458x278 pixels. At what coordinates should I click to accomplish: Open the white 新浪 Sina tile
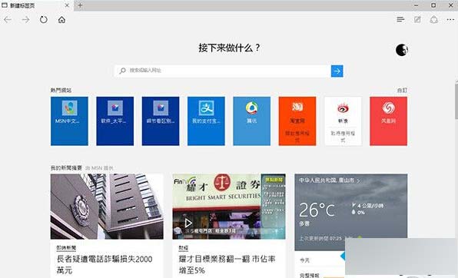343,121
